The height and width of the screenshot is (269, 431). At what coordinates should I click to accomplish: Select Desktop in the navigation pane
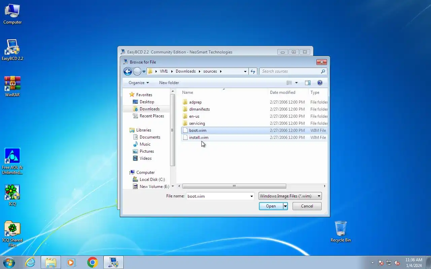[147, 102]
